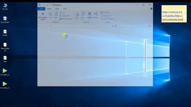Switch to the Home tab
This screenshot has height=107, width=191.
49,9
